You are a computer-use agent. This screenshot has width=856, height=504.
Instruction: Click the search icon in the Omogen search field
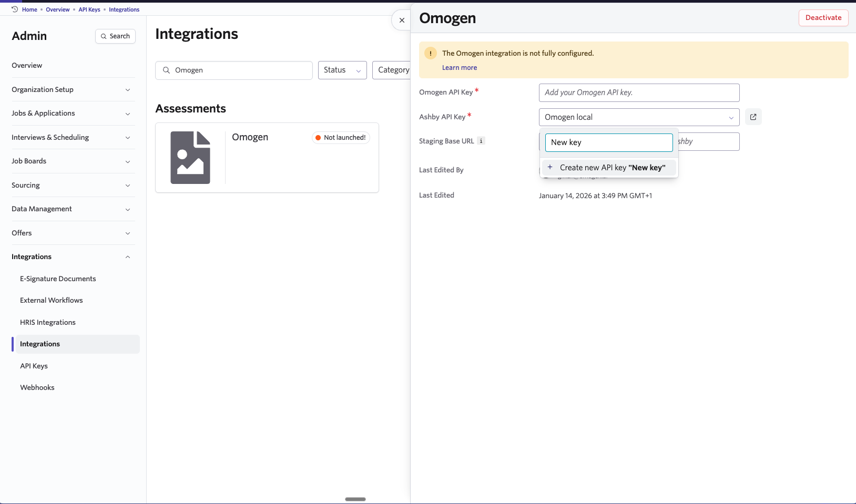pos(166,70)
